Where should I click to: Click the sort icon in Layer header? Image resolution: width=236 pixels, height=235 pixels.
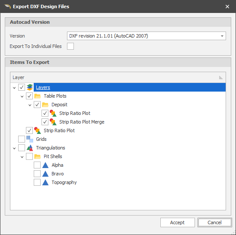pos(220,77)
